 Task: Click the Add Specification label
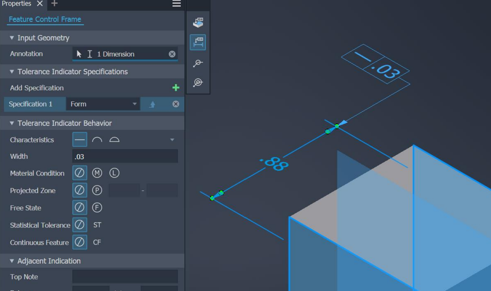(x=37, y=88)
